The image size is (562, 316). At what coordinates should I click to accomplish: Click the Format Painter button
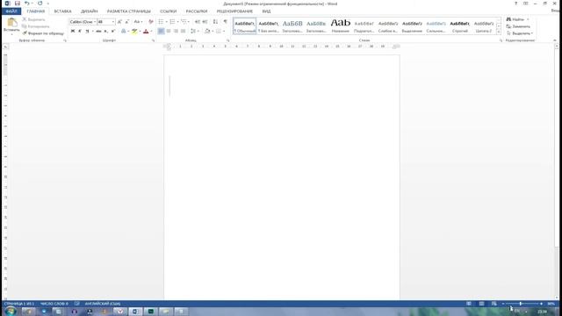click(x=43, y=33)
